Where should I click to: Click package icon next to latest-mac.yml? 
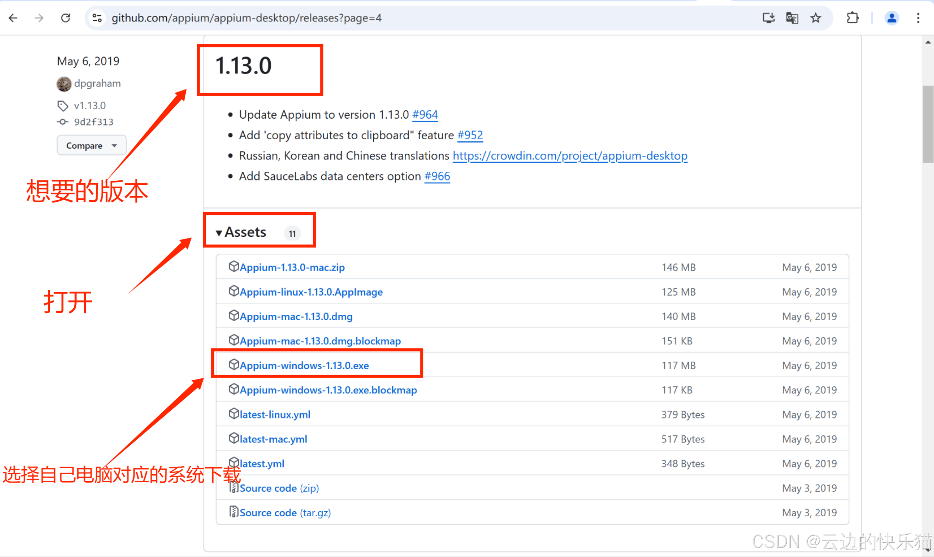pos(234,438)
